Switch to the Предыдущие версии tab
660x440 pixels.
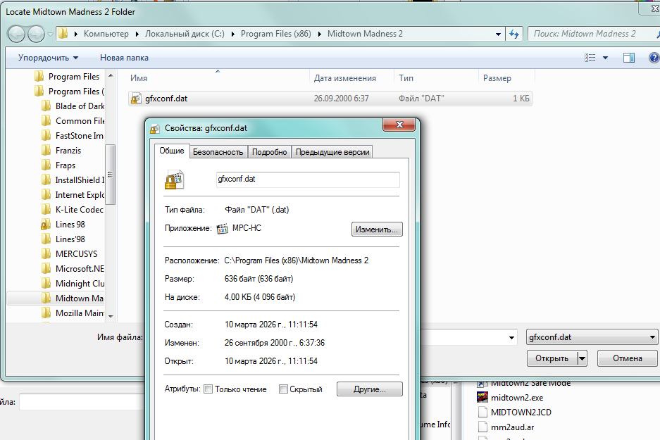(x=332, y=152)
